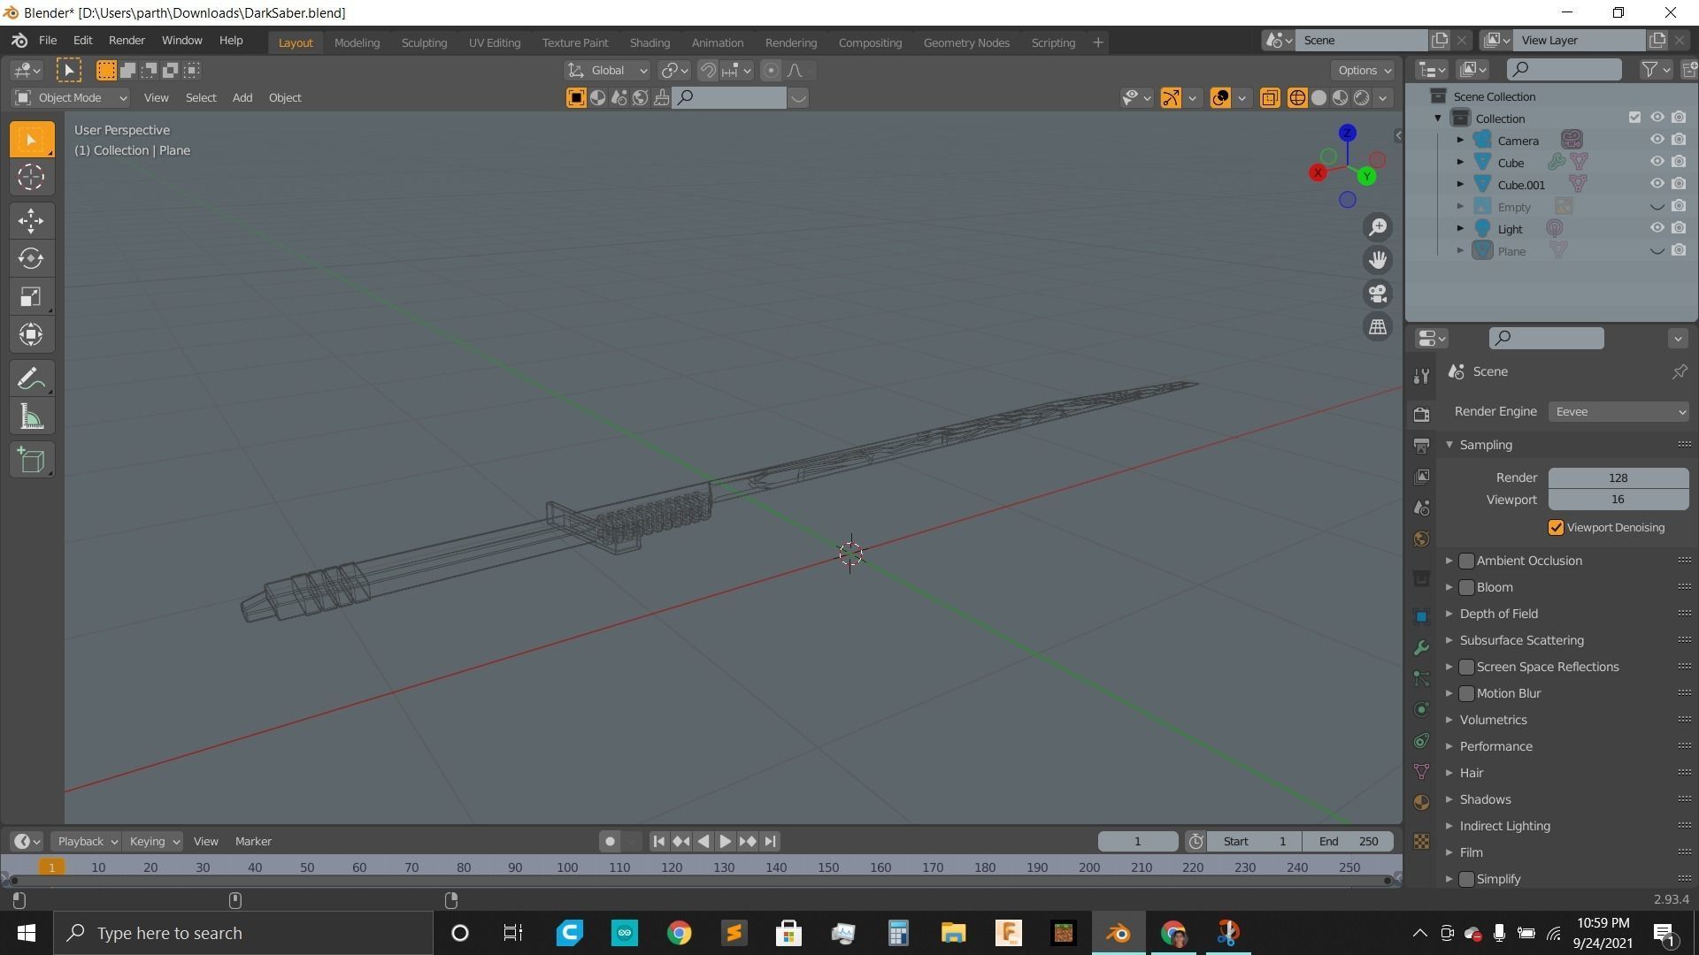Screen dimensions: 1699x955
Task: Toggle camera view icon
Action: pos(1378,294)
